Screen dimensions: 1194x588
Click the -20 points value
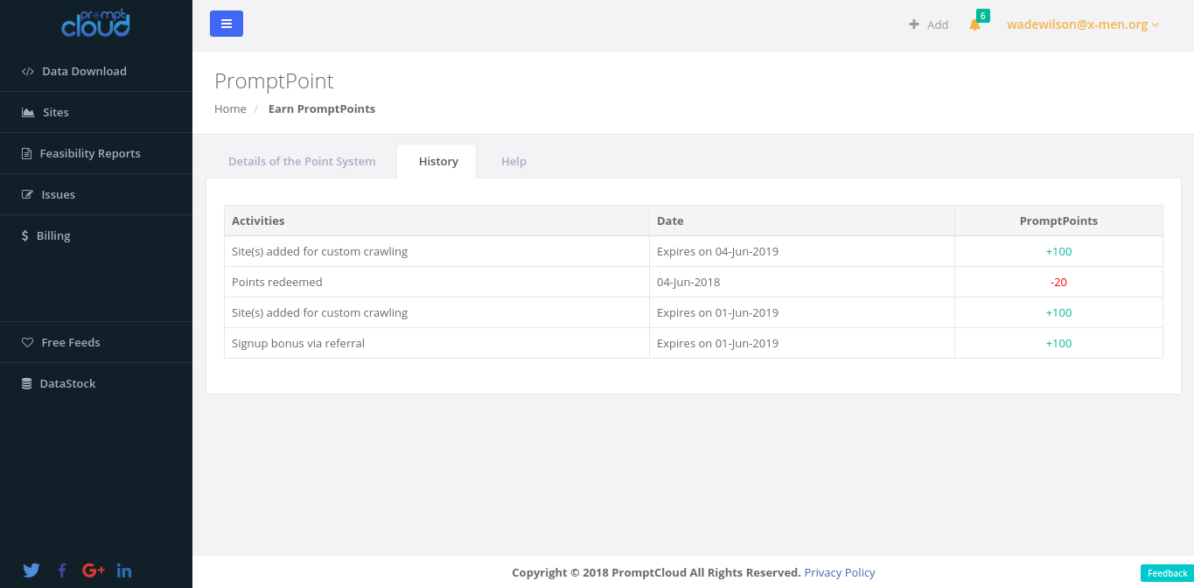(1058, 283)
